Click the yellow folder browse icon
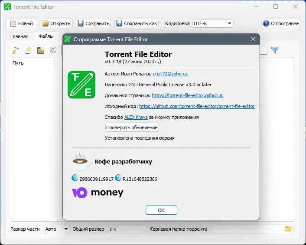 (288, 229)
